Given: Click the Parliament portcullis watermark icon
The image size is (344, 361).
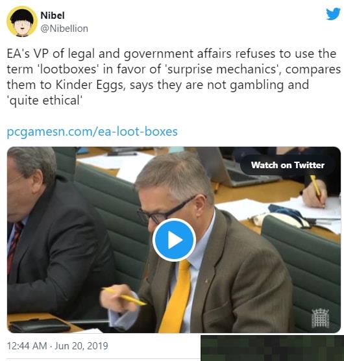Looking at the screenshot, I should tap(320, 318).
